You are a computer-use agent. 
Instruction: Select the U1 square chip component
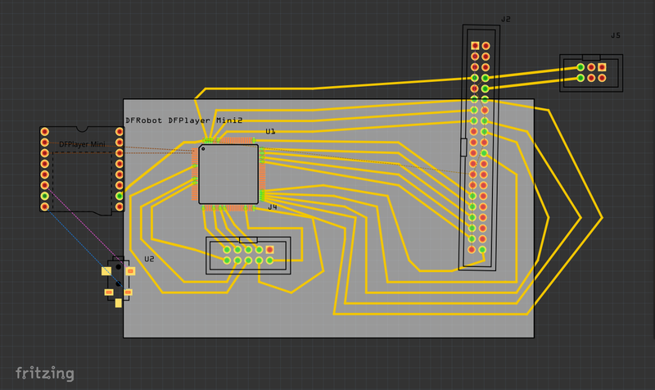coord(228,174)
